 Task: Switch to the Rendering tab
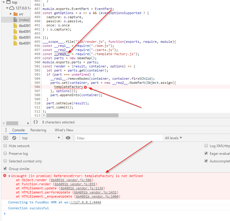pos(38,130)
